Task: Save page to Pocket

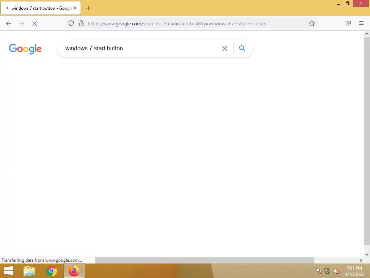Action: tap(348, 23)
